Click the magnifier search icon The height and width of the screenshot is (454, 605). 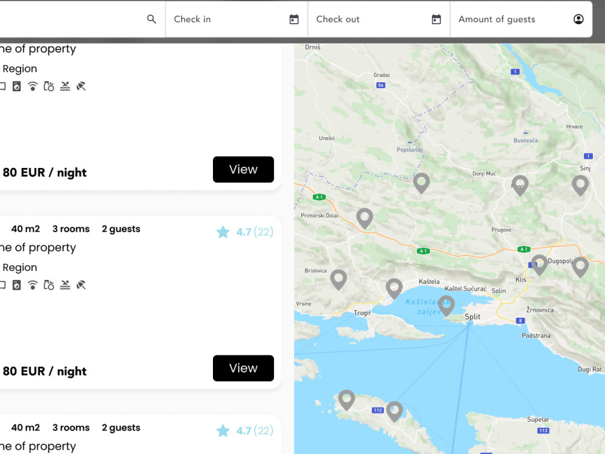152,19
